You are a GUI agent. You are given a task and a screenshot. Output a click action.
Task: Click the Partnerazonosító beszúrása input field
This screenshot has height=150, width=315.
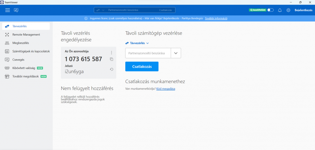click(x=148, y=53)
